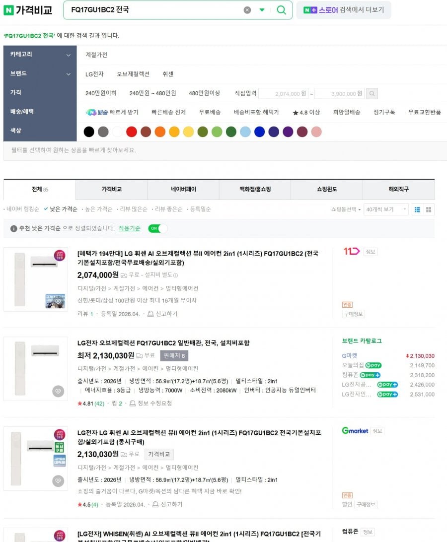447x542 pixels.
Task: Open the search history dropdown arrow
Action: coord(262,10)
